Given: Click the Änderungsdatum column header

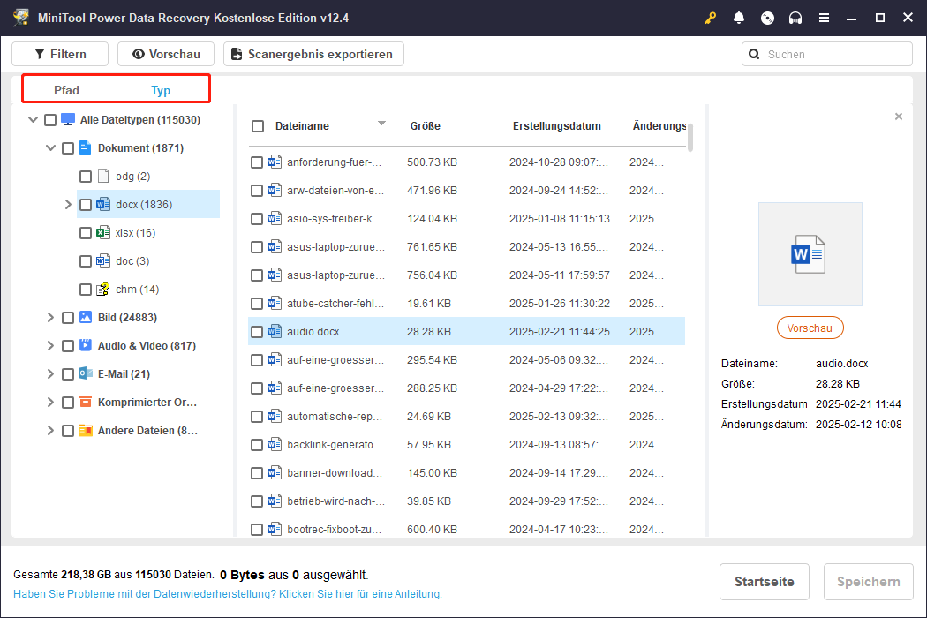Looking at the screenshot, I should pos(659,126).
